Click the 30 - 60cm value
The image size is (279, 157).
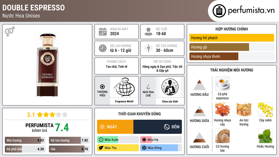pyautogui.click(x=164, y=50)
